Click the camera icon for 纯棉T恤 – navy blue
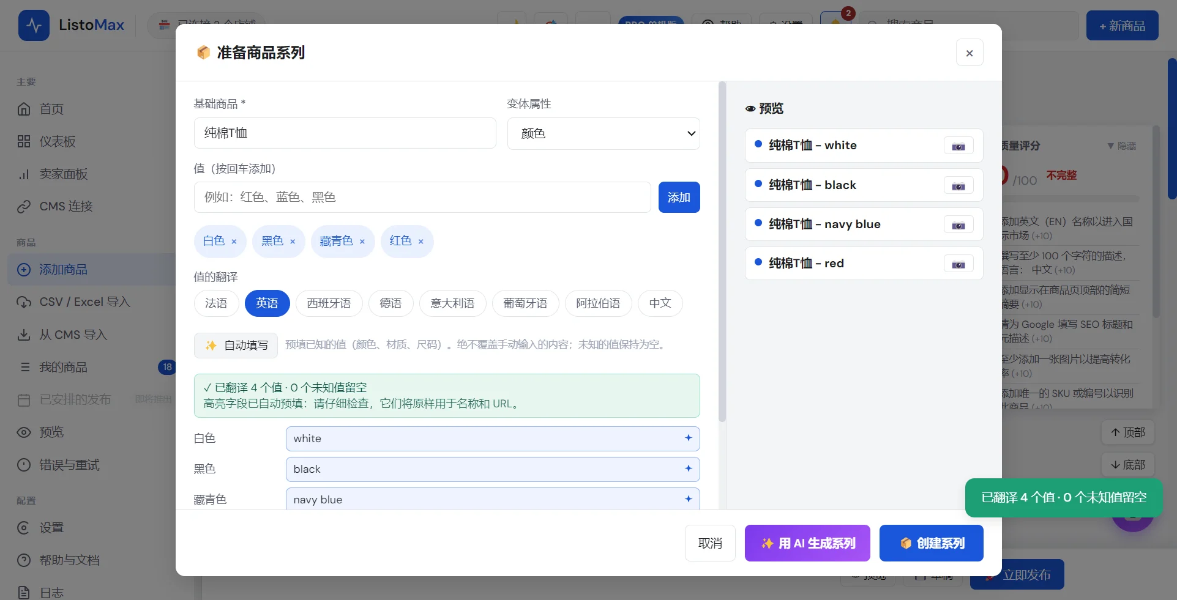This screenshot has height=600, width=1177. tap(958, 225)
